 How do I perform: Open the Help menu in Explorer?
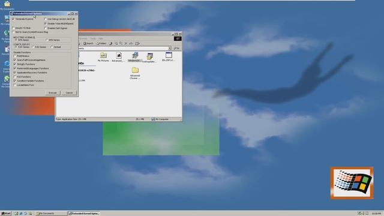click(x=100, y=38)
